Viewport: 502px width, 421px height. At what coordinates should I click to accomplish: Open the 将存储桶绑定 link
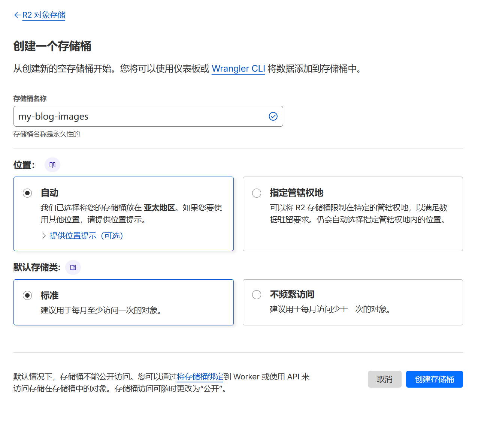point(200,377)
